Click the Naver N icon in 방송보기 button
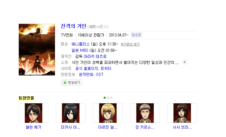The image size is (226, 137). (x=65, y=83)
